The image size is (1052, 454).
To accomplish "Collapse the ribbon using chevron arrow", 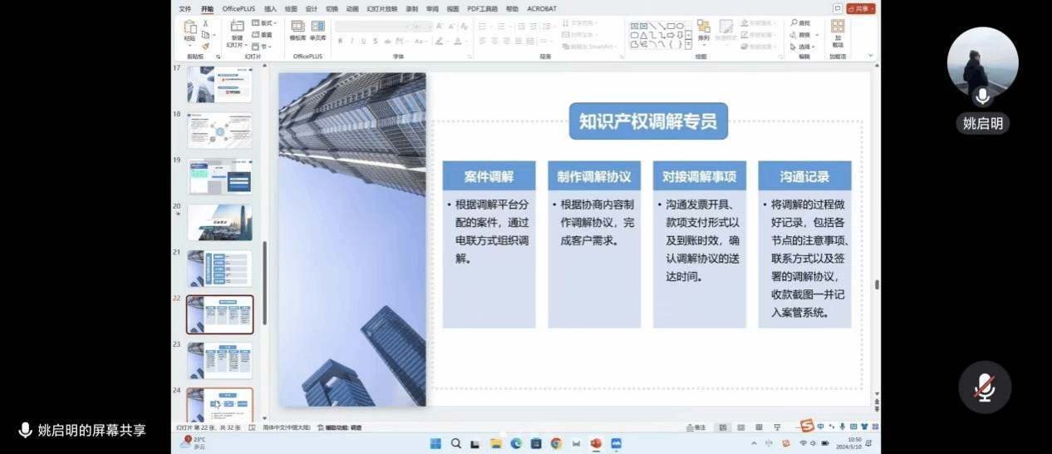I will point(870,56).
